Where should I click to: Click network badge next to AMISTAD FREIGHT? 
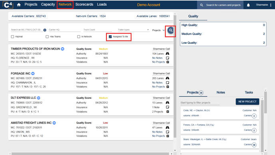54,123
